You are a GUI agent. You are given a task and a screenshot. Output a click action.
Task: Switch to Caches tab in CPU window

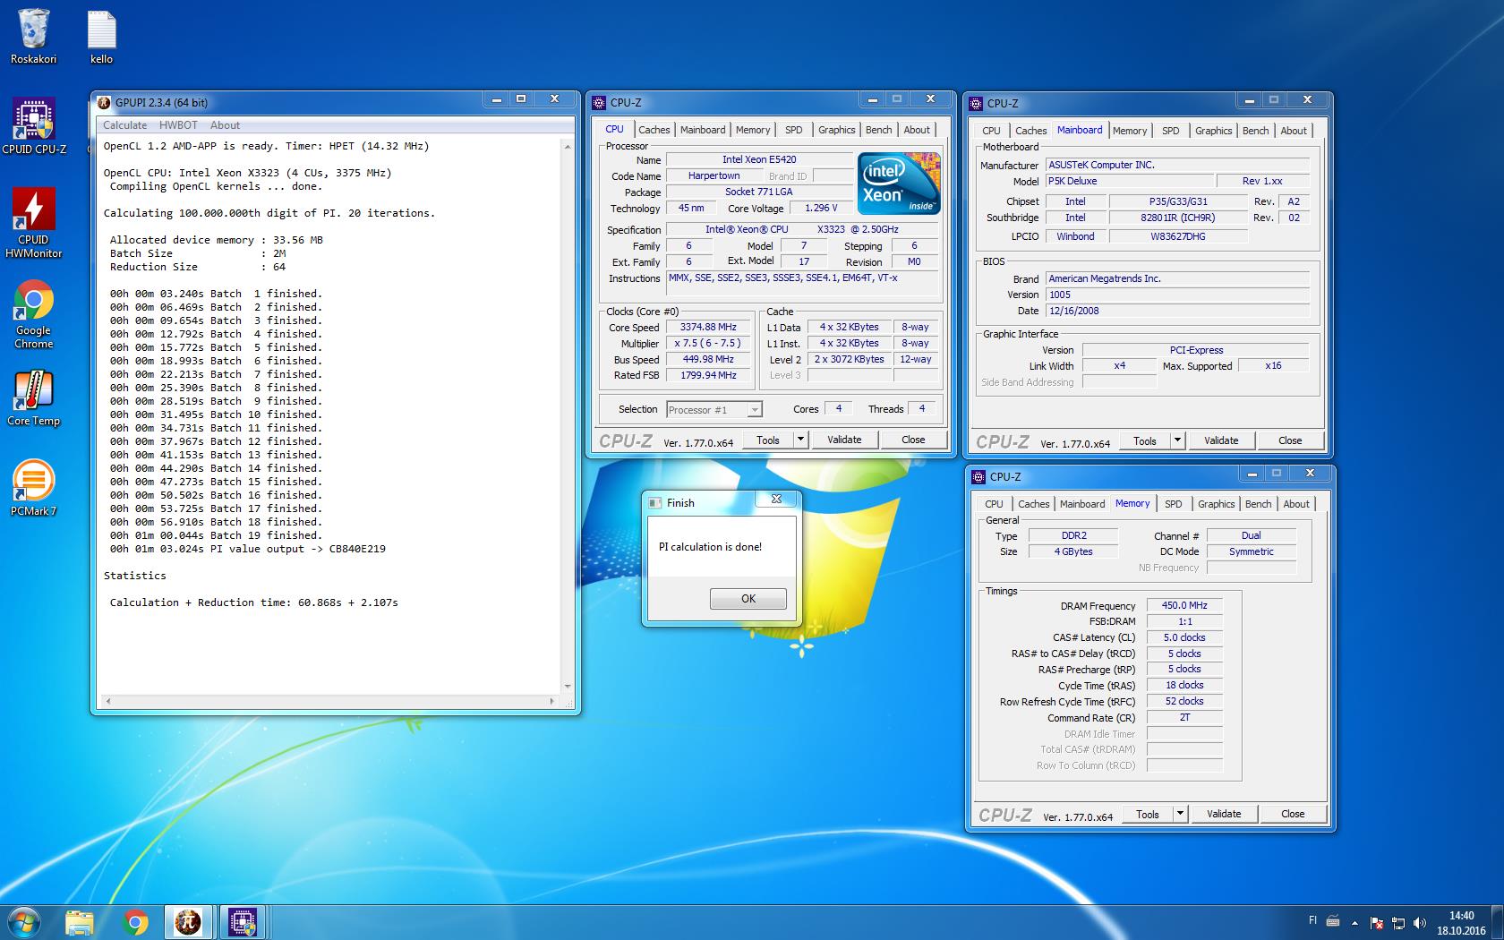[x=654, y=130]
